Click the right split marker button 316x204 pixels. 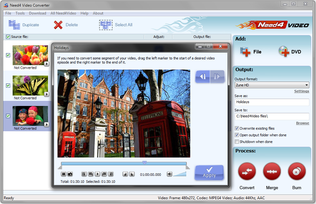click(217, 77)
